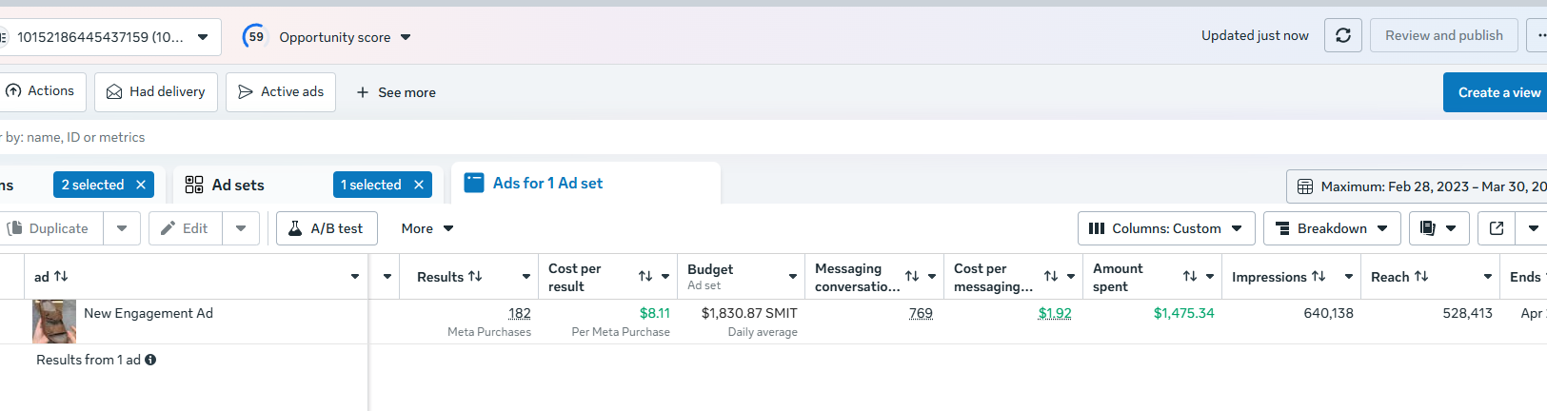Click the New Engagement Ad thumbnail
The image size is (1547, 411).
(x=54, y=322)
